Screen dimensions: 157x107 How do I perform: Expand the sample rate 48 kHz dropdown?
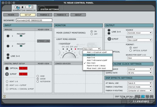click(x=140, y=73)
